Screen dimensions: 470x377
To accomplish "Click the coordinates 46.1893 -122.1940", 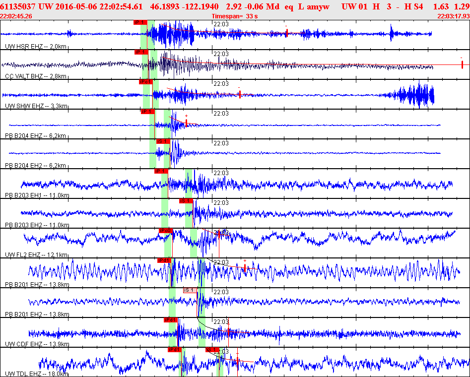I will [184, 6].
